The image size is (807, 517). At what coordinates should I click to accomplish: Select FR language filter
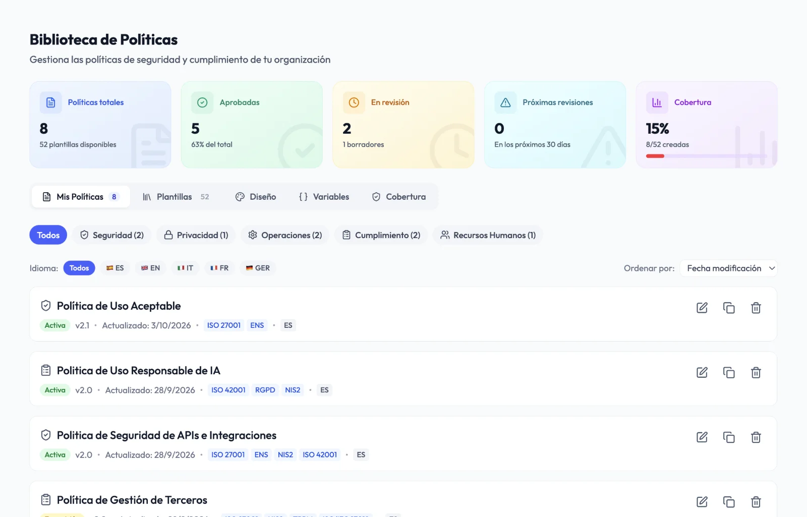click(219, 268)
